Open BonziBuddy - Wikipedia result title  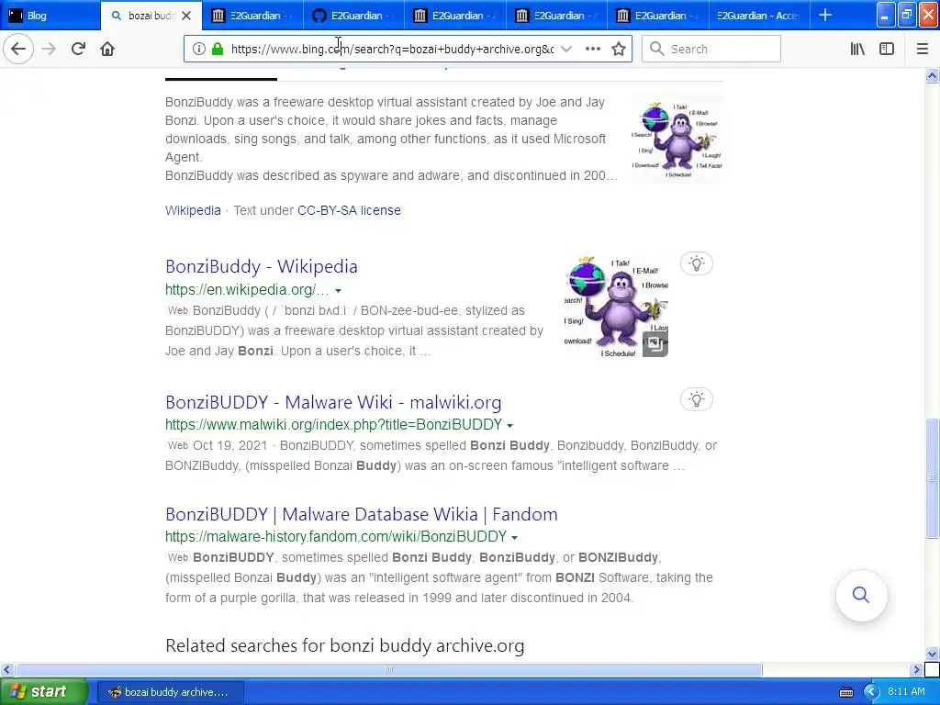point(262,266)
